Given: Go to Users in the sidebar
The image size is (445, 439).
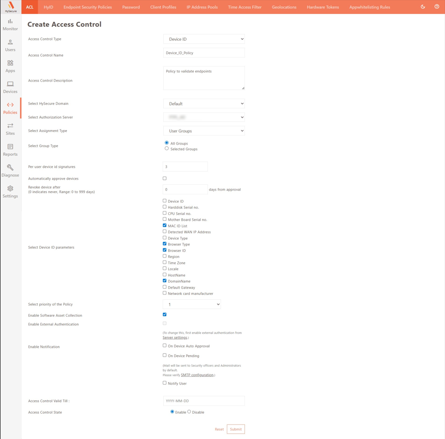Looking at the screenshot, I should [x=10, y=45].
